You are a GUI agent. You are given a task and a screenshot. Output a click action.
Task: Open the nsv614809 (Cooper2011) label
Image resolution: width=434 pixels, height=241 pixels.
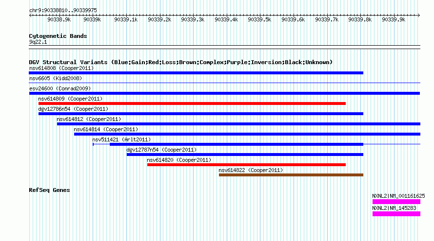pos(70,99)
